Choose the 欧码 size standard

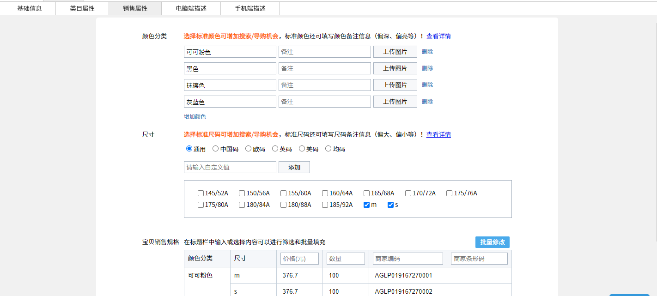(249, 149)
